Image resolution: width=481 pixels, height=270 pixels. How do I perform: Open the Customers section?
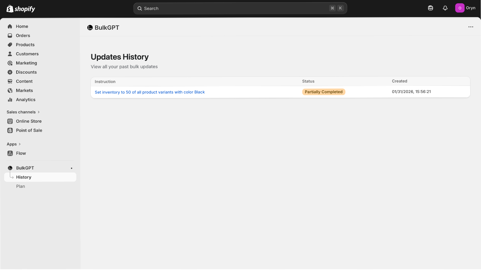click(27, 54)
